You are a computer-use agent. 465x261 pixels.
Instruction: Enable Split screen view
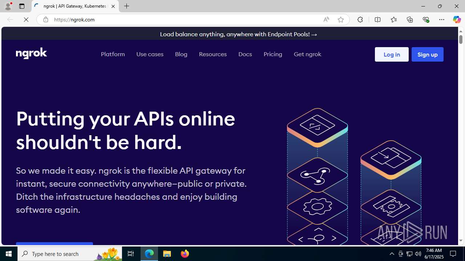(377, 20)
